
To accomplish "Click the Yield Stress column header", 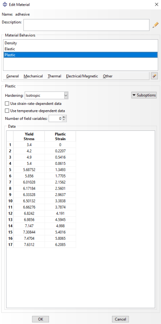I will pyautogui.click(x=29, y=136).
